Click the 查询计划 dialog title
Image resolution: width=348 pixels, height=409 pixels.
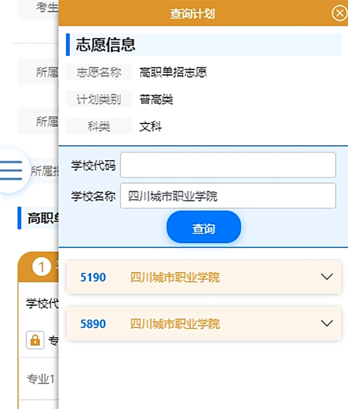(x=192, y=14)
